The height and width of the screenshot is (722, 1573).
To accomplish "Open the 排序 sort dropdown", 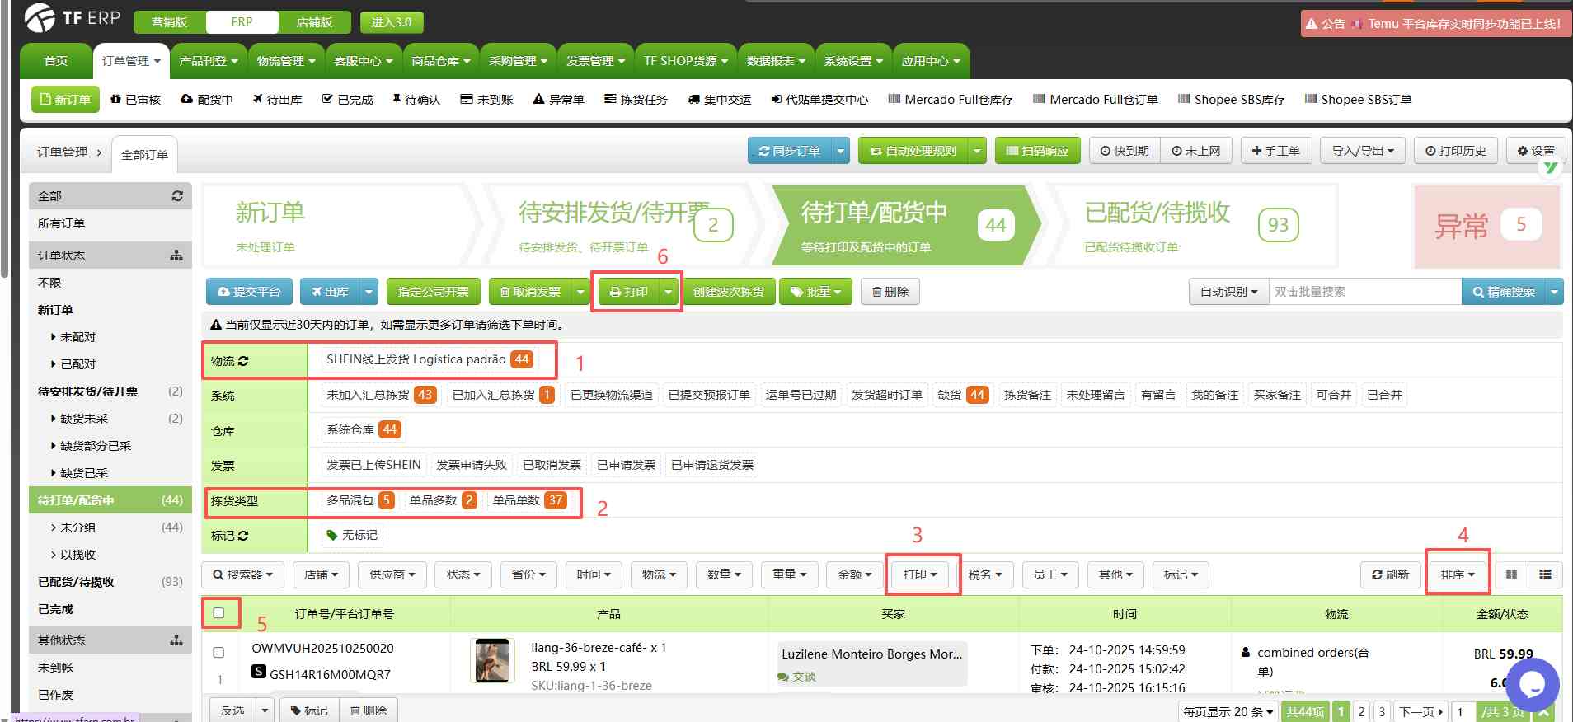I will click(1457, 574).
